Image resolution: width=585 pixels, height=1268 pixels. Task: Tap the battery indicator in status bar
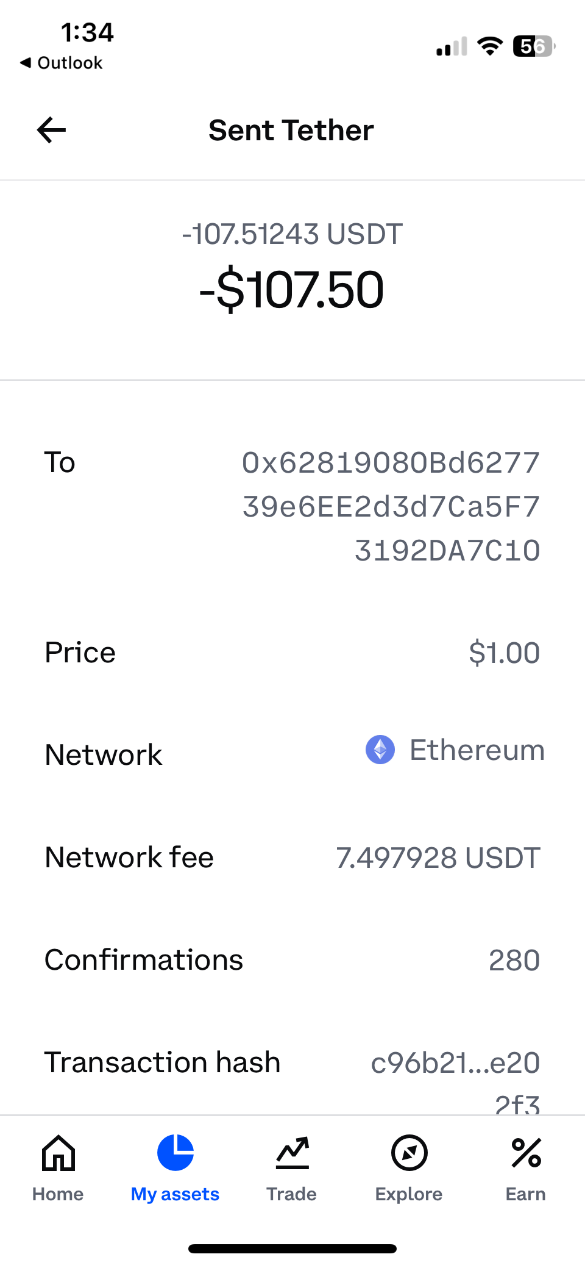(534, 46)
